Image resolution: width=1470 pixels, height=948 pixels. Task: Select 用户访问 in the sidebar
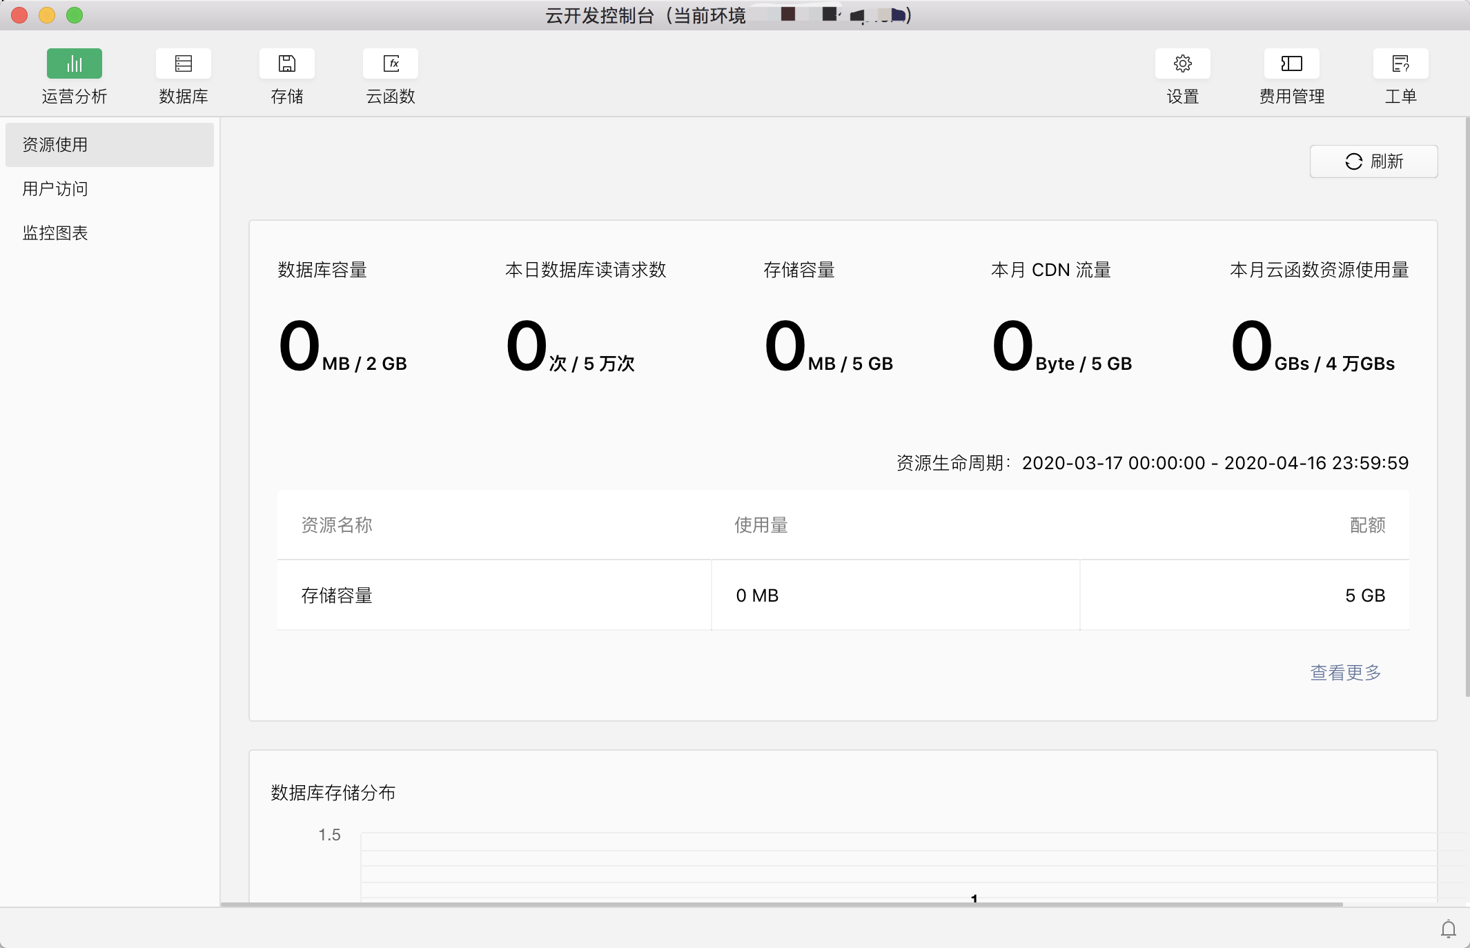point(55,189)
